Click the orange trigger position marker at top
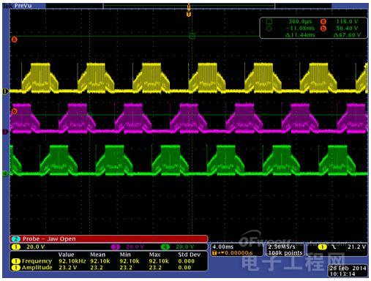Viewport: 371px width, 281px height. 189,15
